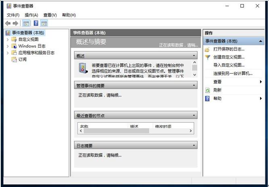The image size is (269, 187).
Task: Minimize the 事件查看器 window
Action: point(227,6)
